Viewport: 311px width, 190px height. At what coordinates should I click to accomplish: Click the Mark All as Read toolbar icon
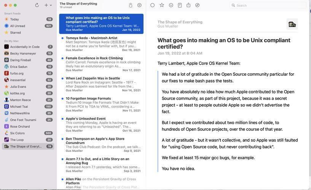131,5
